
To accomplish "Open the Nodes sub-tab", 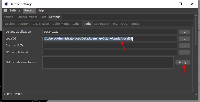I will point(135,24).
